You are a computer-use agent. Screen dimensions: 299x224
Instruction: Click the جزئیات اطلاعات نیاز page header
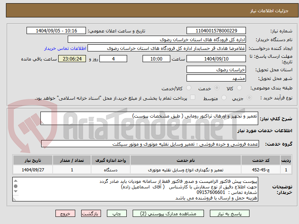pyautogui.click(x=269, y=11)
